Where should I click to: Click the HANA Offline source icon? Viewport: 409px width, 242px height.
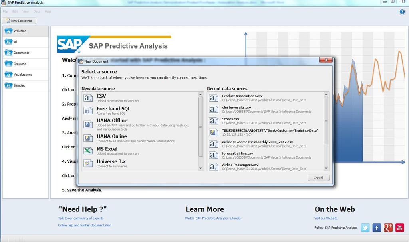coord(88,124)
